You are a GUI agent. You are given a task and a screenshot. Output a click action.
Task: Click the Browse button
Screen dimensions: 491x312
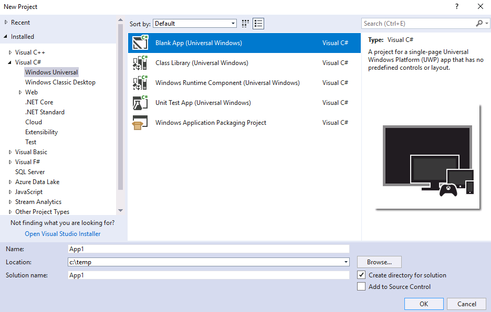click(x=379, y=262)
